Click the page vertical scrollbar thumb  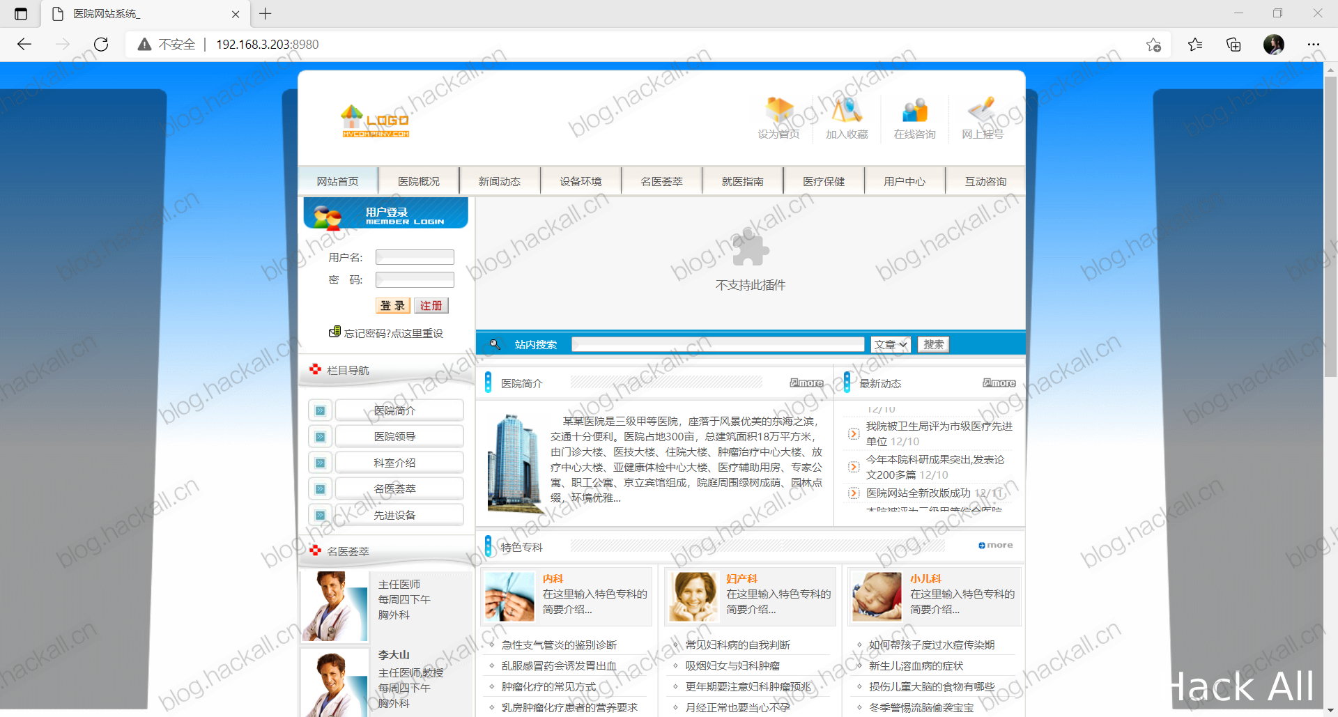tap(1330, 226)
